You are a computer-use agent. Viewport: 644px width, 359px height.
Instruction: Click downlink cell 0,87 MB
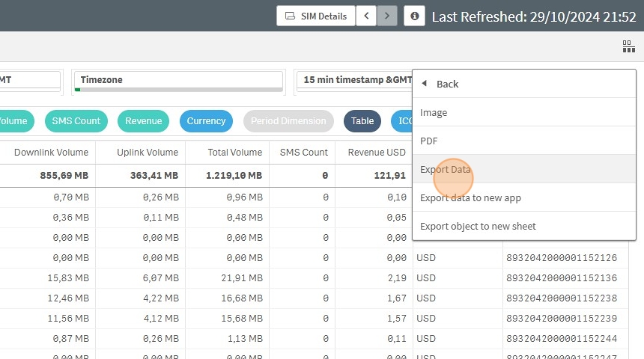pos(71,339)
